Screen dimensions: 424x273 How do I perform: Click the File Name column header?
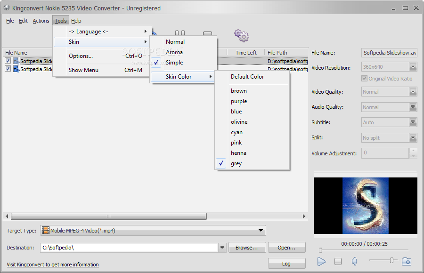pos(28,52)
